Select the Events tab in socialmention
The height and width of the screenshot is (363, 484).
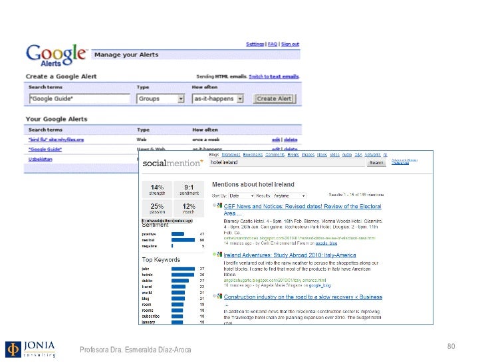[293, 155]
